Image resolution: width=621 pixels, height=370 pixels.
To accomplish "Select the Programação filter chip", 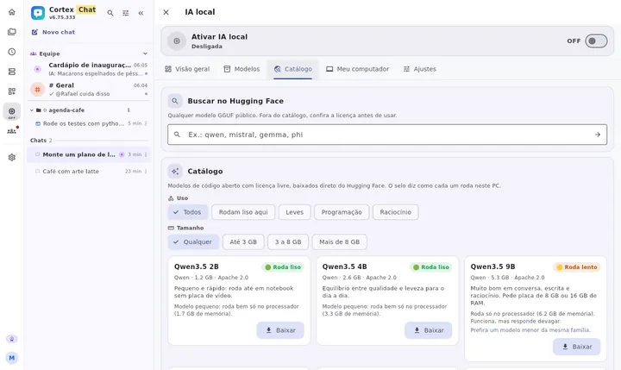I will (342, 212).
